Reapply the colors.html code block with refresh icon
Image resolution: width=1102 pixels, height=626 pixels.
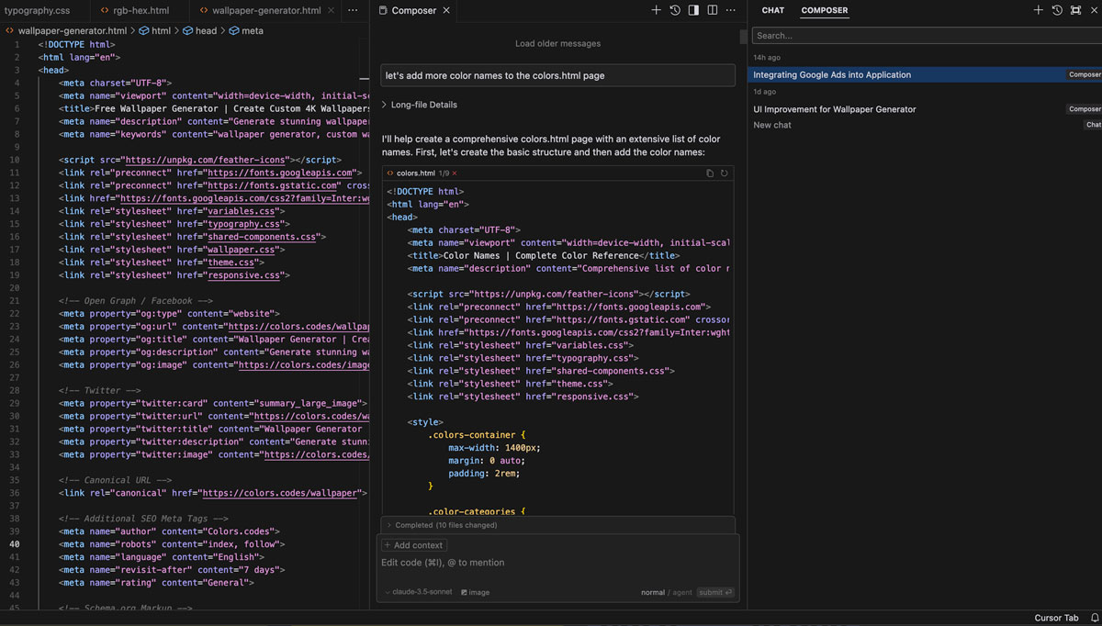pos(724,173)
